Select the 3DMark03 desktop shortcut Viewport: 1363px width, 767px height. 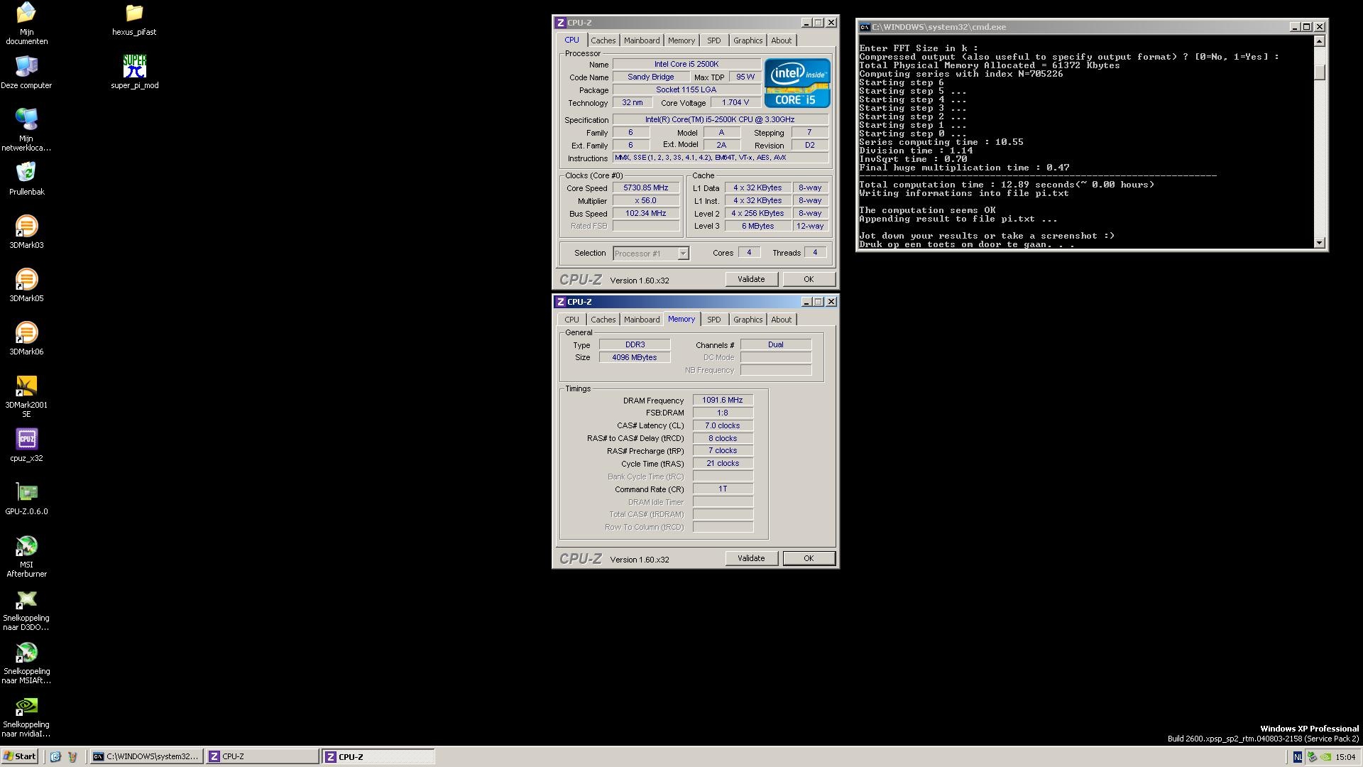pos(26,227)
